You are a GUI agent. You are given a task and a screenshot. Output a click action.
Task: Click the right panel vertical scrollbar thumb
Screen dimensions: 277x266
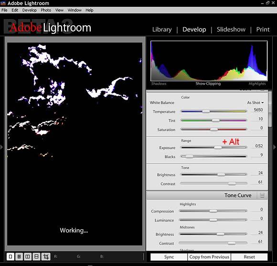coord(270,108)
